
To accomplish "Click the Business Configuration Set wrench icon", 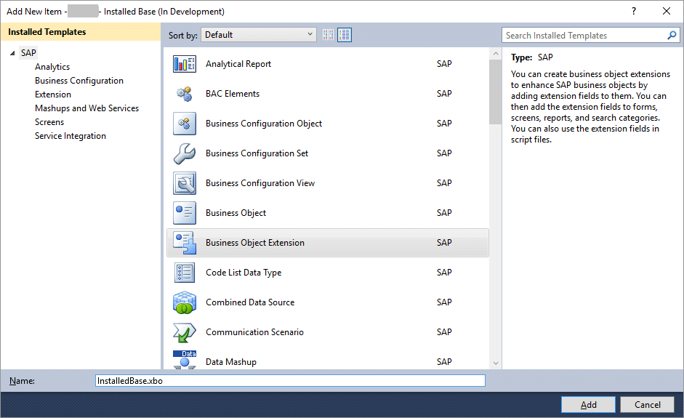I will 184,153.
